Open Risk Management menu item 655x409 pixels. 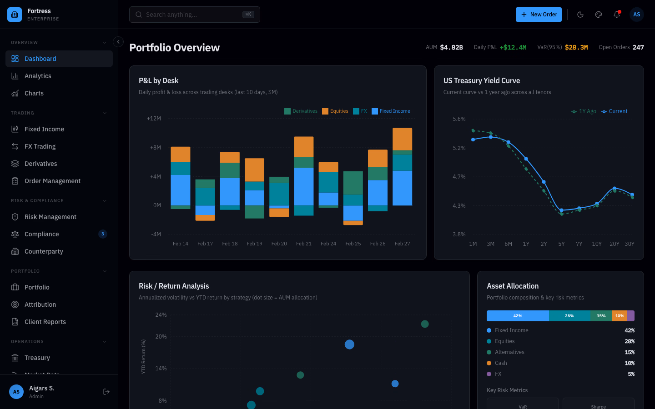(x=59, y=217)
